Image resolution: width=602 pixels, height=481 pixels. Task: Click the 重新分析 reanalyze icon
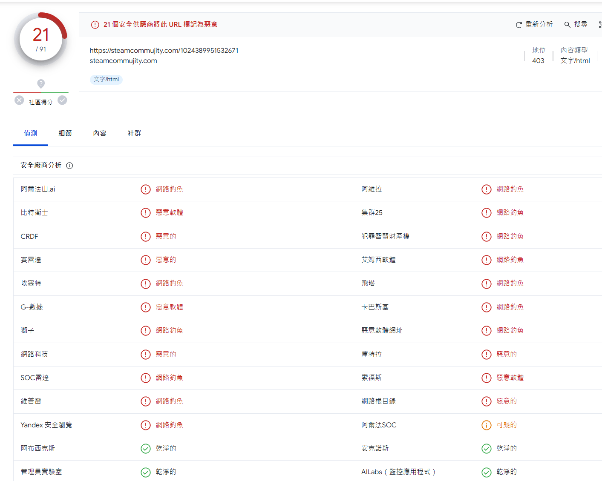pos(518,25)
